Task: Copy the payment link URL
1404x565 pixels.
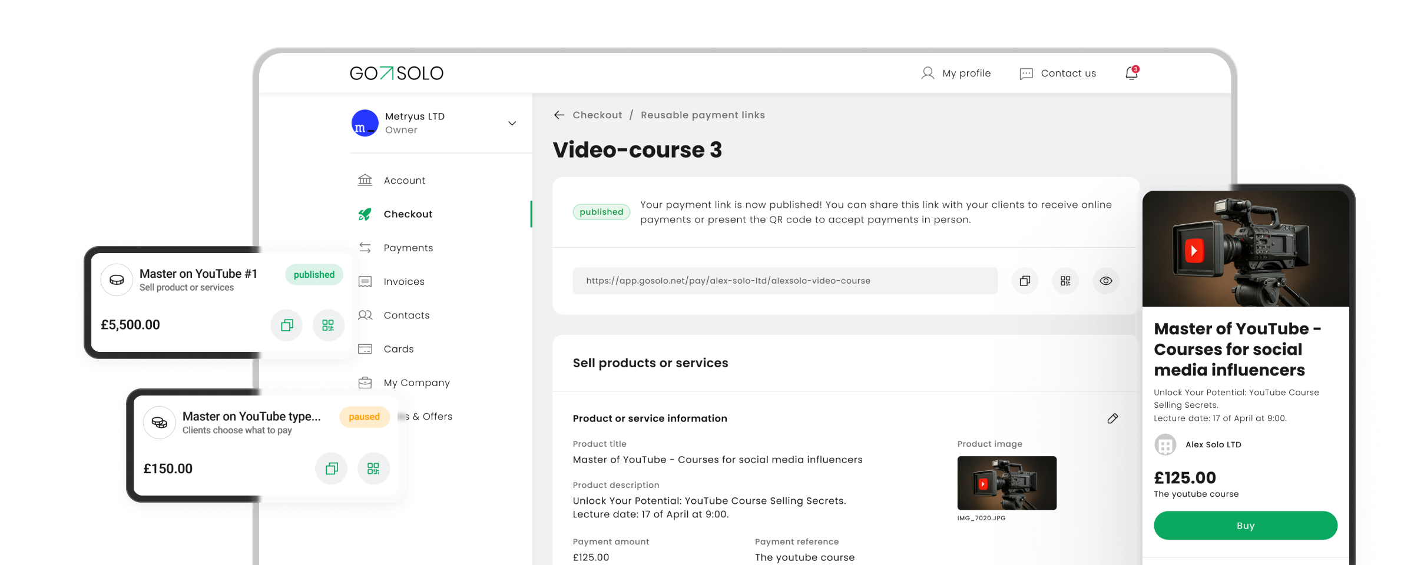Action: [1025, 281]
